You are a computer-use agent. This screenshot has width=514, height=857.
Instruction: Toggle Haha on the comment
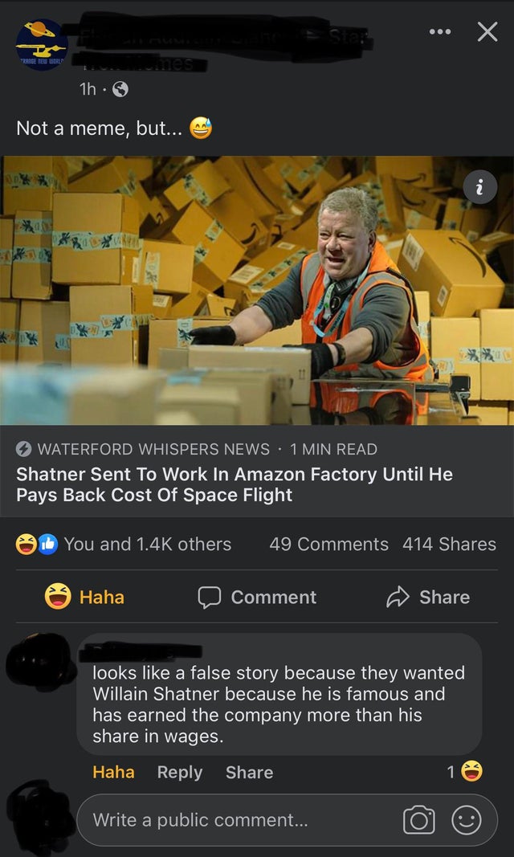click(x=113, y=773)
